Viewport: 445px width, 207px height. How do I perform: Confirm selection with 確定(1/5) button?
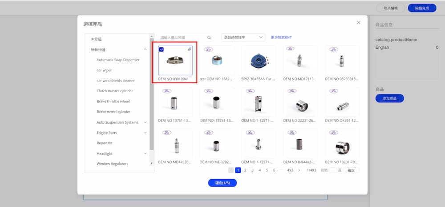coord(222,183)
